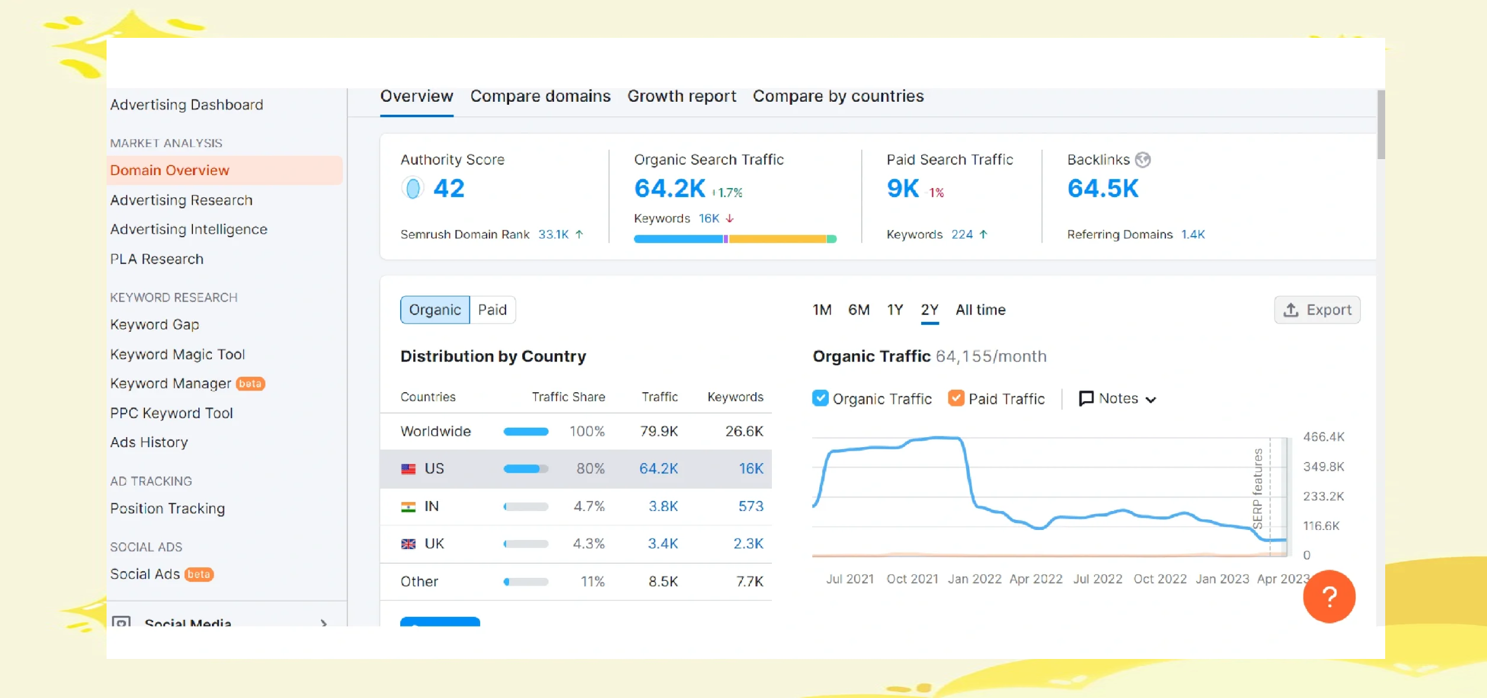Click the Worldwide traffic share bar
This screenshot has height=698, width=1487.
(x=526, y=432)
